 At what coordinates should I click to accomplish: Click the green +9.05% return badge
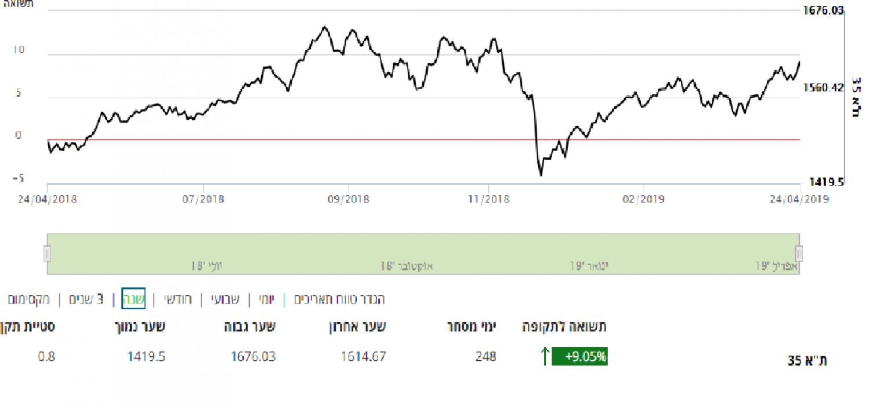tap(579, 357)
